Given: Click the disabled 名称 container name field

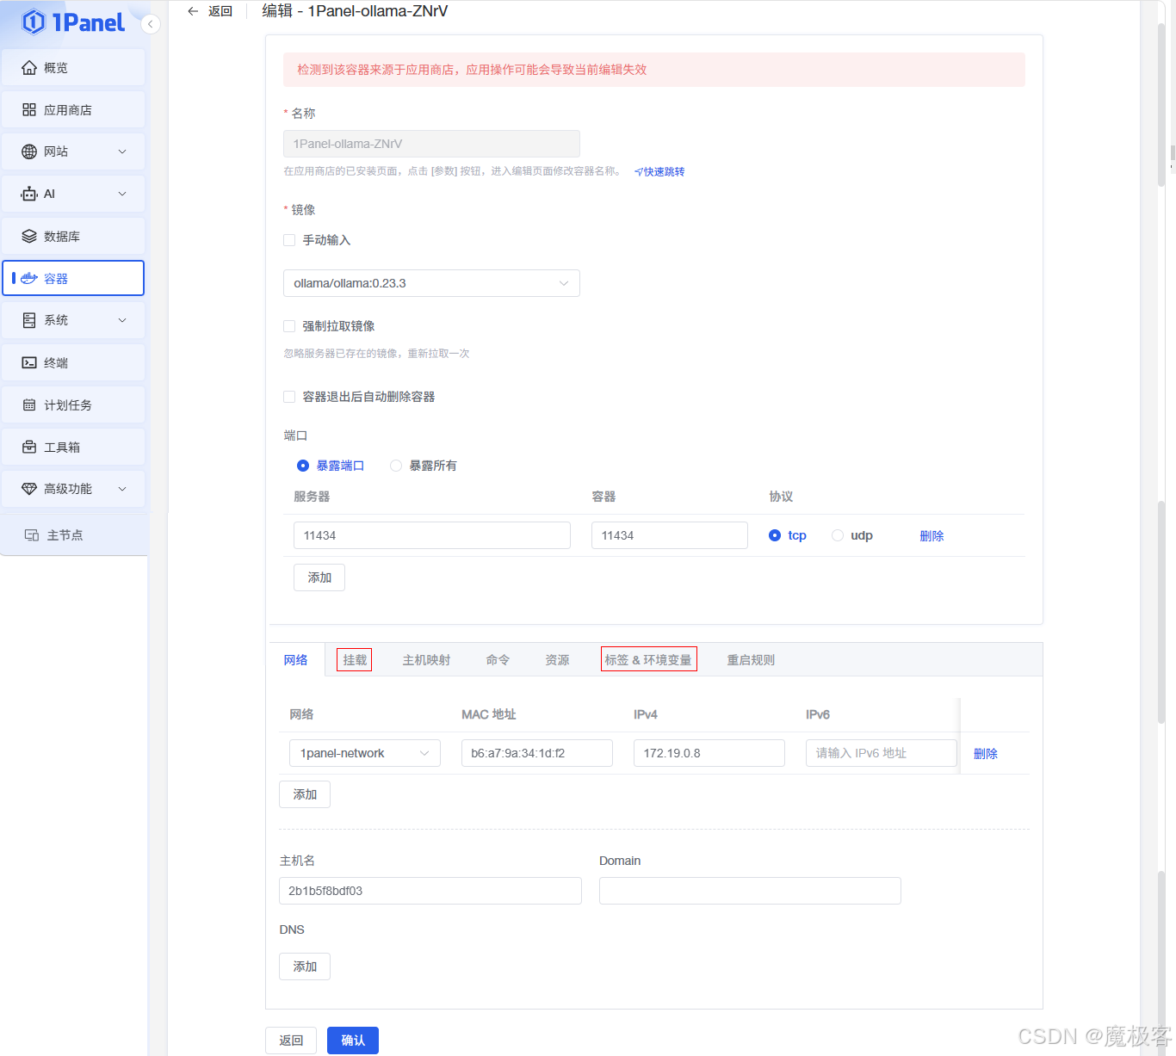Looking at the screenshot, I should click(x=431, y=144).
